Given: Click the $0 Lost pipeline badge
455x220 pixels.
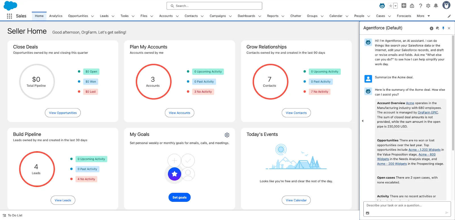Looking at the screenshot, I should click(x=90, y=92).
